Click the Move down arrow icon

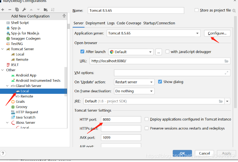pos(38,10)
